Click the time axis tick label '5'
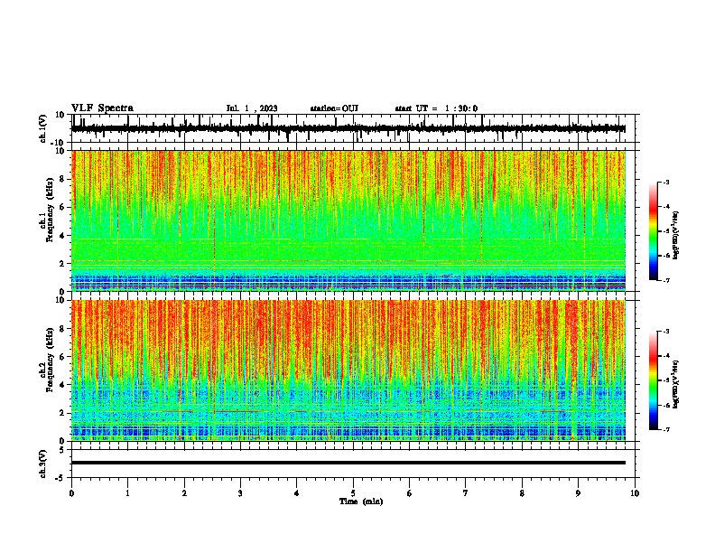 (353, 493)
